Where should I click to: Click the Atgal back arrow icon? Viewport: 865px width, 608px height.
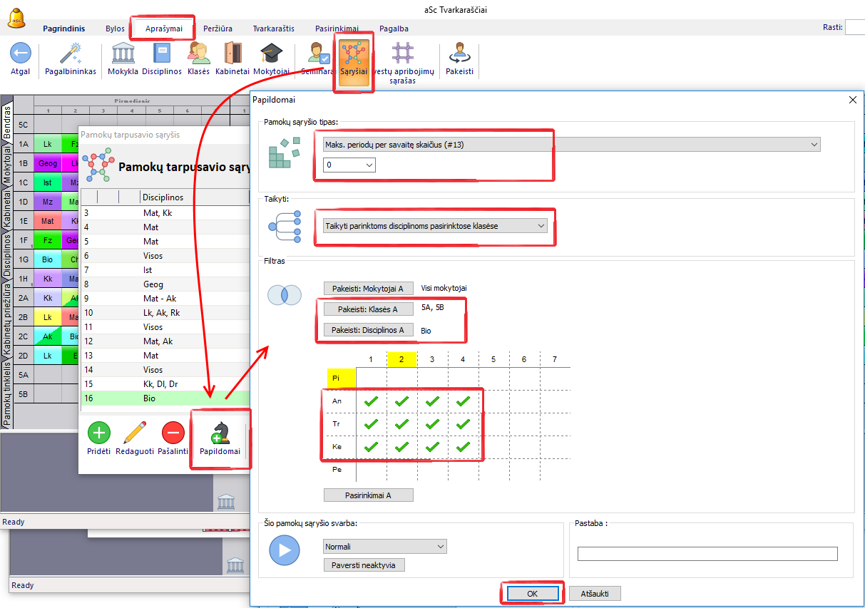pos(20,53)
